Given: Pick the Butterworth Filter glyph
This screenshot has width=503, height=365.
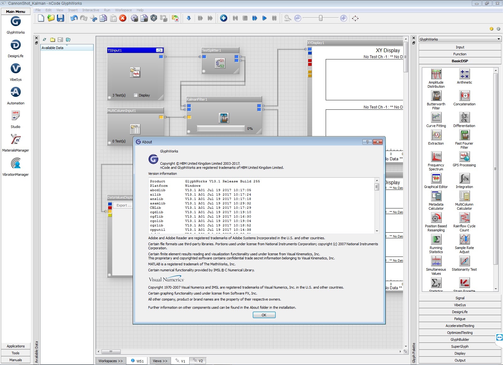Looking at the screenshot, I should 436,96.
